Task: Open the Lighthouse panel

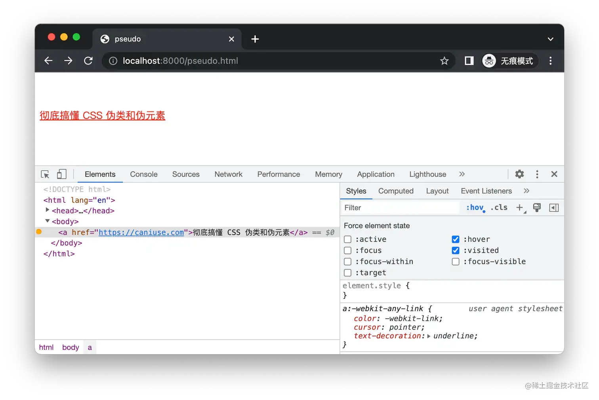Action: point(428,174)
